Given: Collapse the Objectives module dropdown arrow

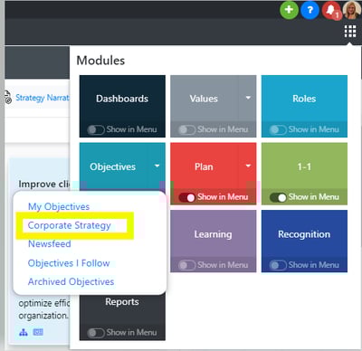Looking at the screenshot, I should [x=157, y=166].
